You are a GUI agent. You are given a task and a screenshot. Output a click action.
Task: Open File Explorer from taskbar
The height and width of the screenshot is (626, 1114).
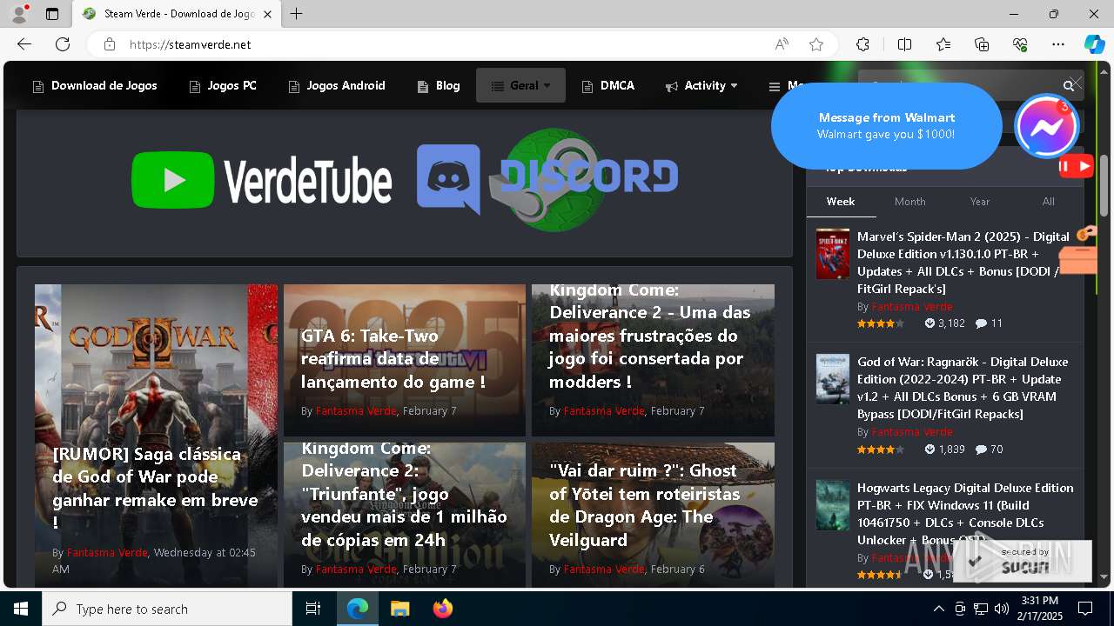pyautogui.click(x=399, y=609)
